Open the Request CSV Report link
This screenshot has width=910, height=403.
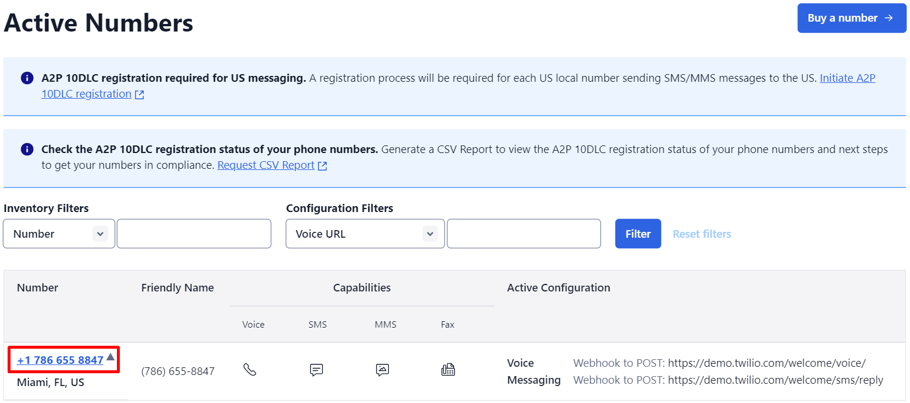point(266,165)
